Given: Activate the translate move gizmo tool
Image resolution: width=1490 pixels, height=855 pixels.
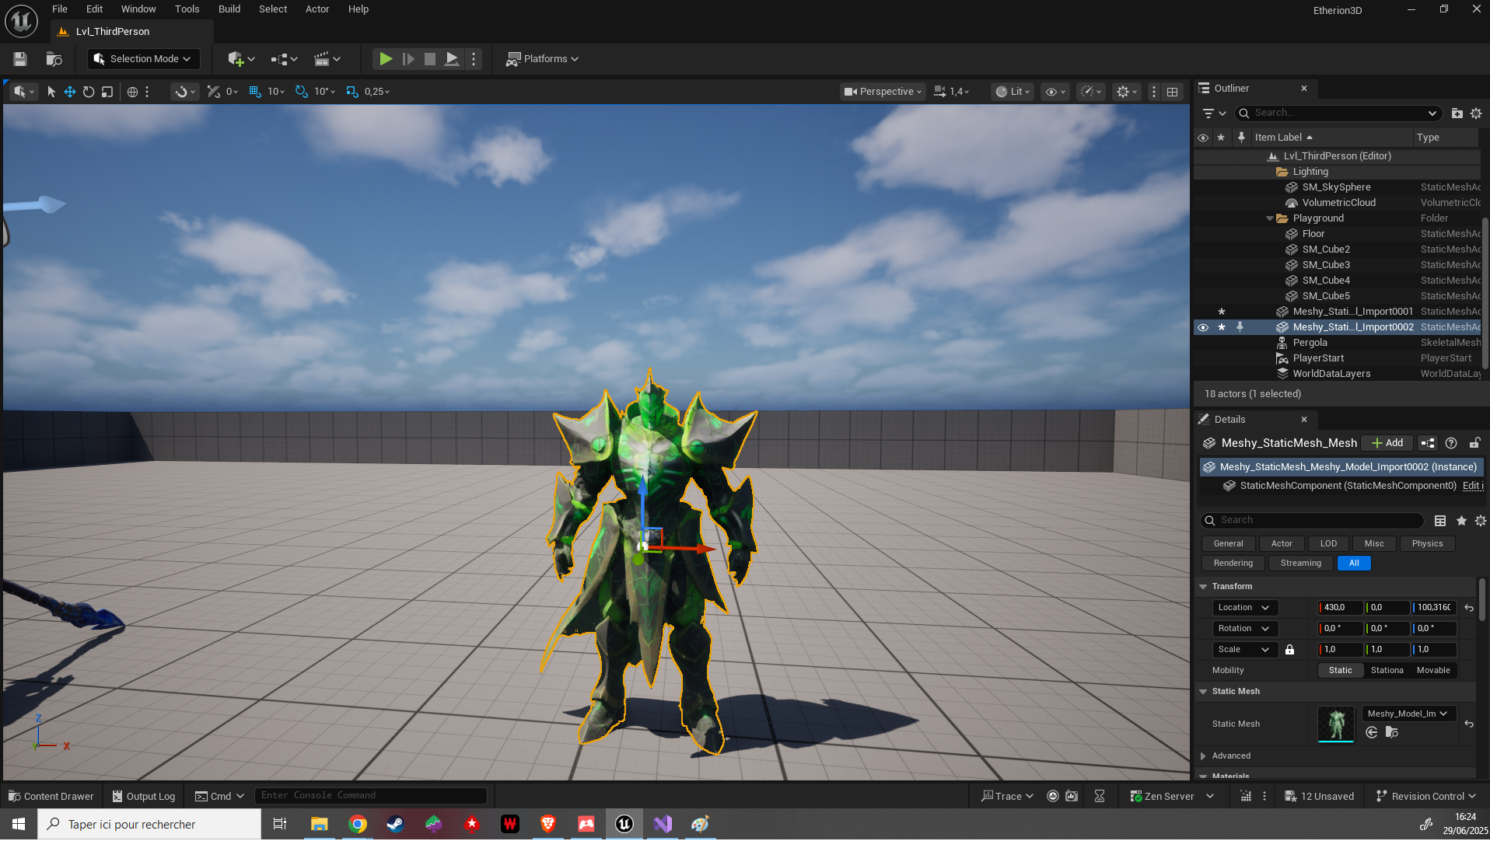Looking at the screenshot, I should click(x=70, y=92).
